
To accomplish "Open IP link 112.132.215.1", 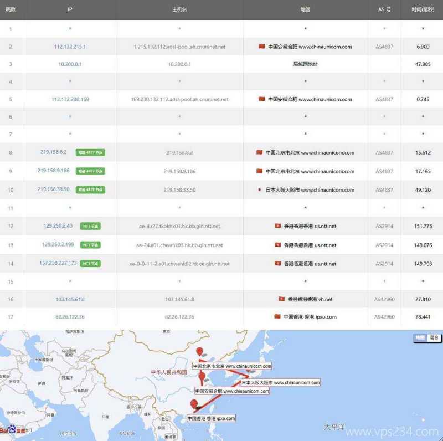I will 70,47.
